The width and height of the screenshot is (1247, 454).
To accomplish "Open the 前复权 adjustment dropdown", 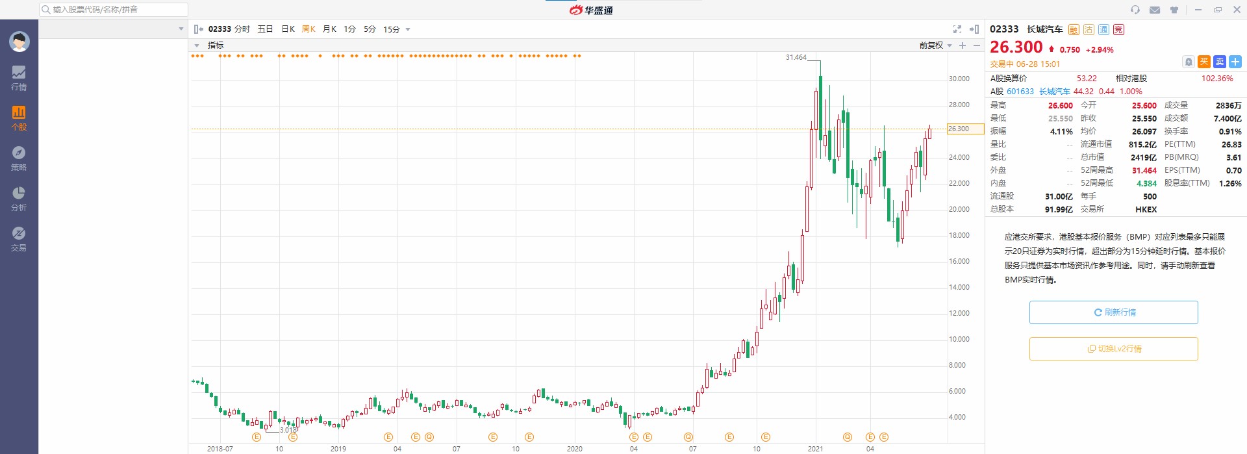I will (935, 45).
